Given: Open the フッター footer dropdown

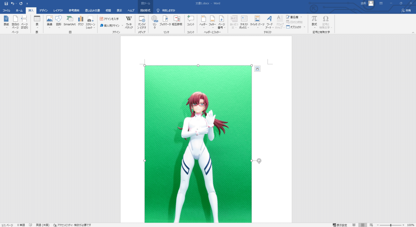Looking at the screenshot, I should (212, 22).
